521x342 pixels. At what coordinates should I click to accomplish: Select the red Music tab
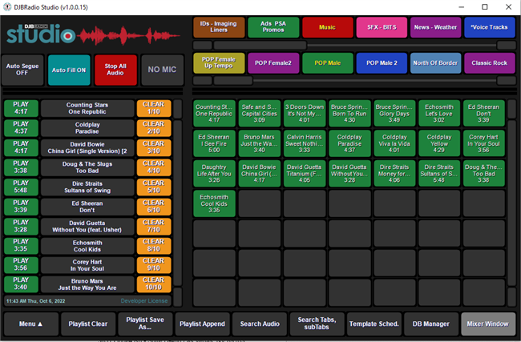point(327,27)
